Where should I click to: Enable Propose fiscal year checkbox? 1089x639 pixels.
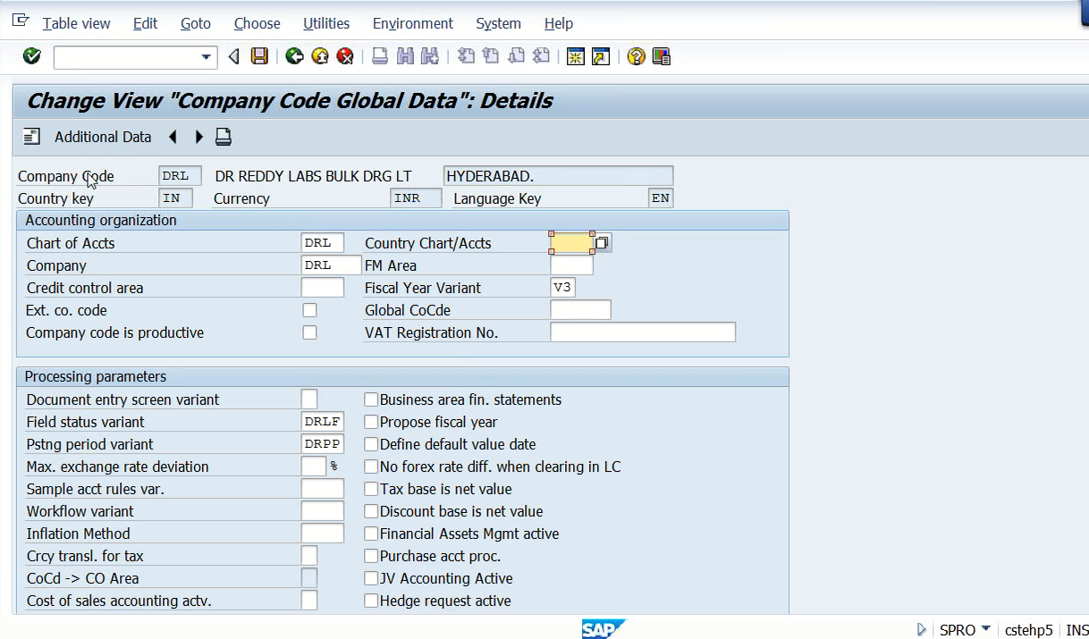coord(371,422)
